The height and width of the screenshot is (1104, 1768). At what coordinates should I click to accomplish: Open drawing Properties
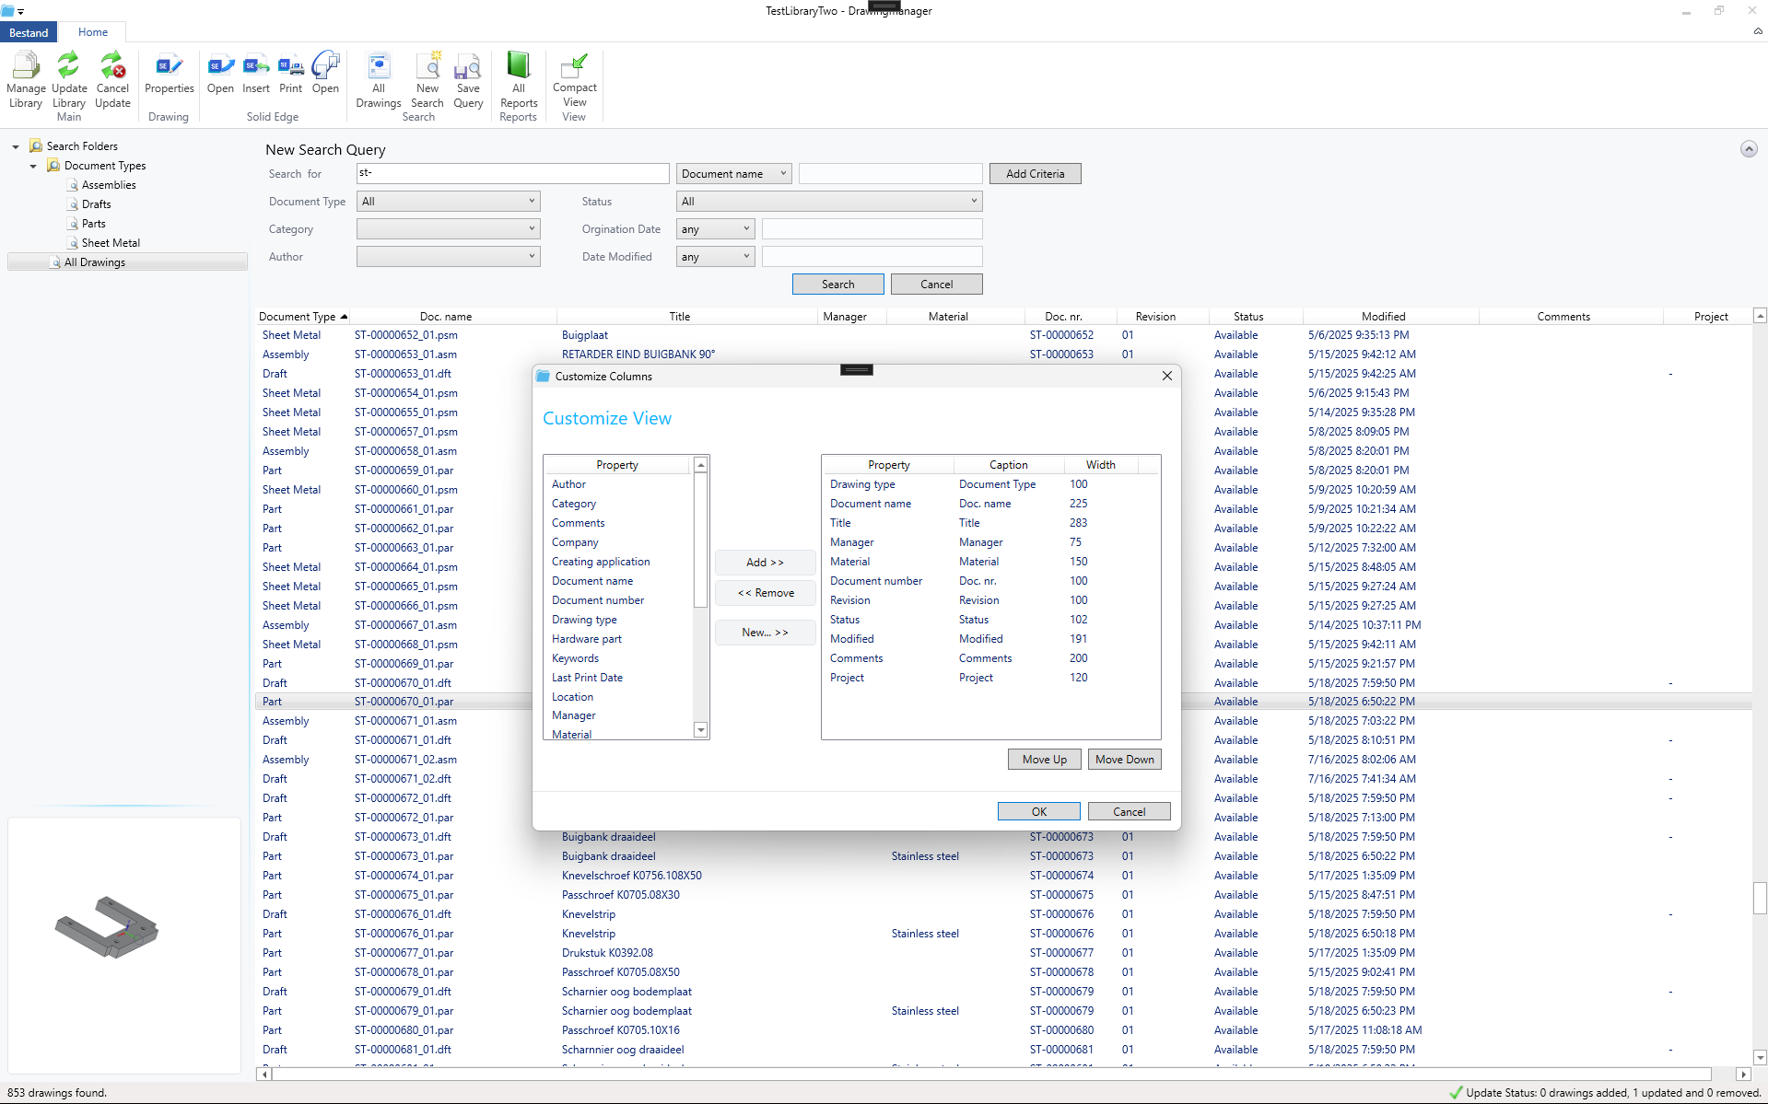click(x=169, y=76)
